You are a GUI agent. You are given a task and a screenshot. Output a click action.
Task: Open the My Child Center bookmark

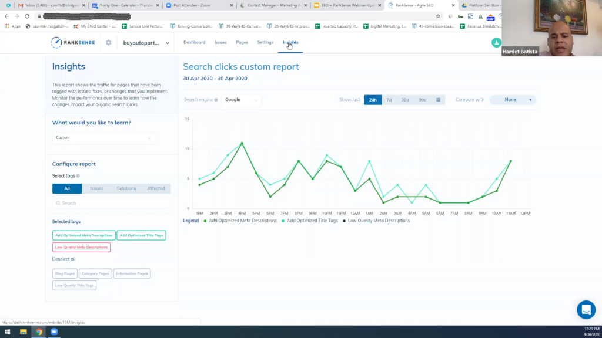pyautogui.click(x=95, y=26)
